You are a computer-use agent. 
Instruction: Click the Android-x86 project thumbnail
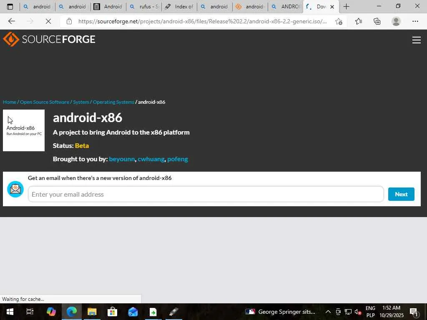point(24,130)
